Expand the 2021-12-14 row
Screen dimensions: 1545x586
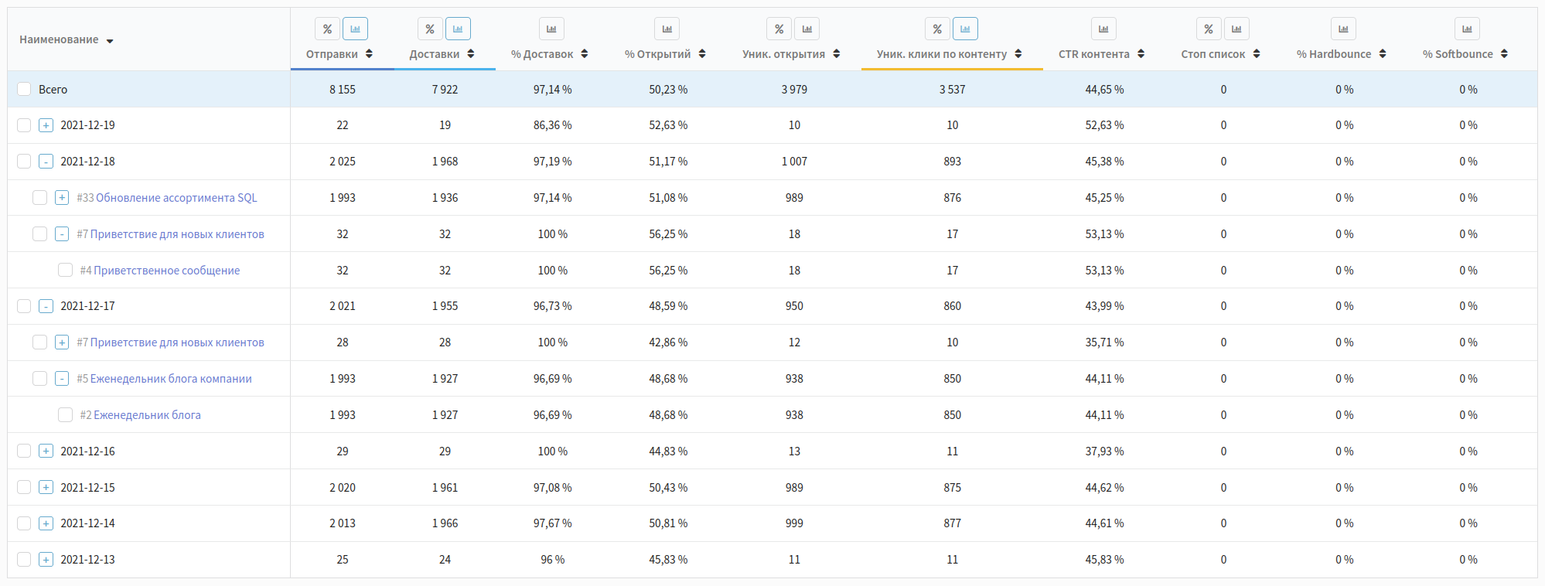click(46, 523)
